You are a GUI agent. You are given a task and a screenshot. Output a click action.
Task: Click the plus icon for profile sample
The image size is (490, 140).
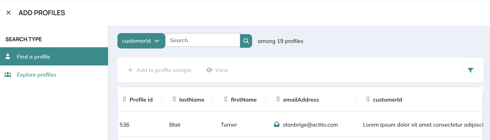point(130,70)
